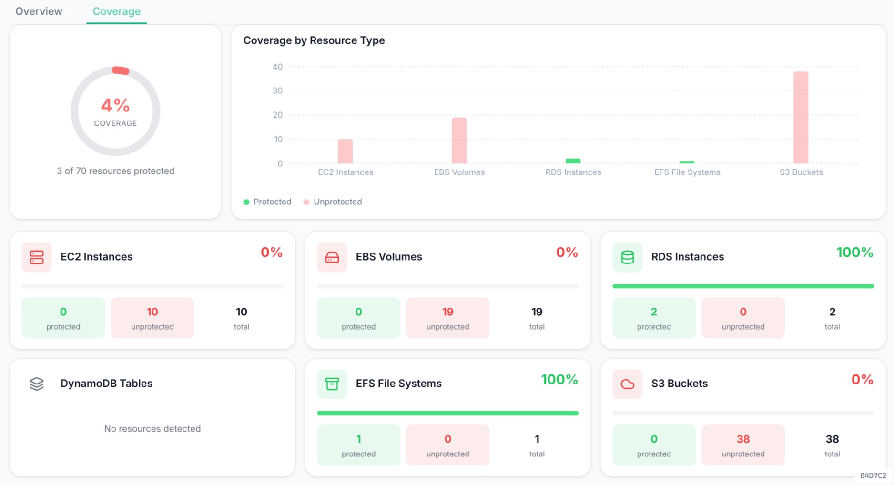Viewport: 894px width, 485px height.
Task: Click the EBS Volumes bar in chart
Action: pos(459,141)
